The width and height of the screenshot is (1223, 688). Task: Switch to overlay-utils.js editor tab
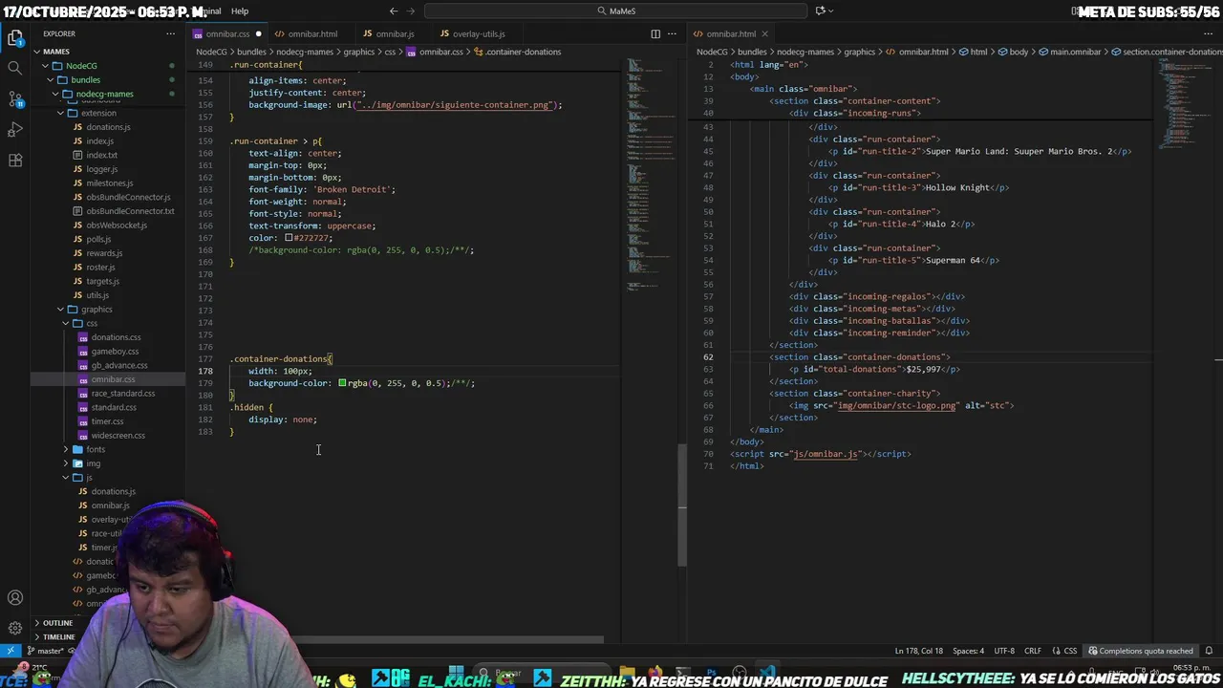(x=478, y=33)
